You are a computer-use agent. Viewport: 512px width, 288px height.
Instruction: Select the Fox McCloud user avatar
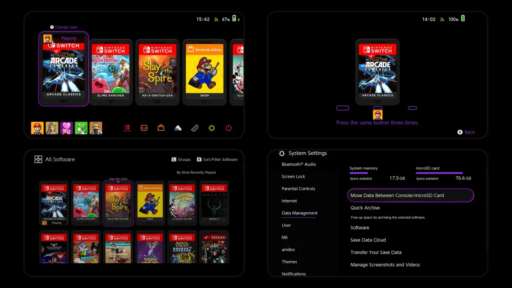click(x=96, y=128)
